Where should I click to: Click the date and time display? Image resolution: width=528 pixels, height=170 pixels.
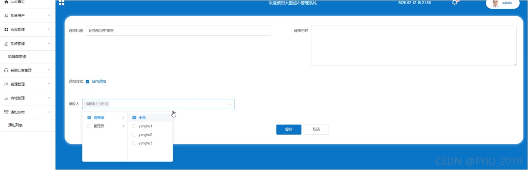tap(414, 3)
